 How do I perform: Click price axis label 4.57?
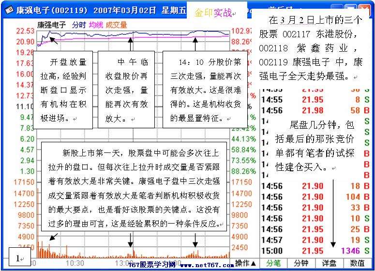point(27,150)
